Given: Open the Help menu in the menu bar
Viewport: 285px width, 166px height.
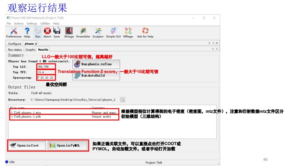Looking at the screenshot, I should pyautogui.click(x=56, y=24).
